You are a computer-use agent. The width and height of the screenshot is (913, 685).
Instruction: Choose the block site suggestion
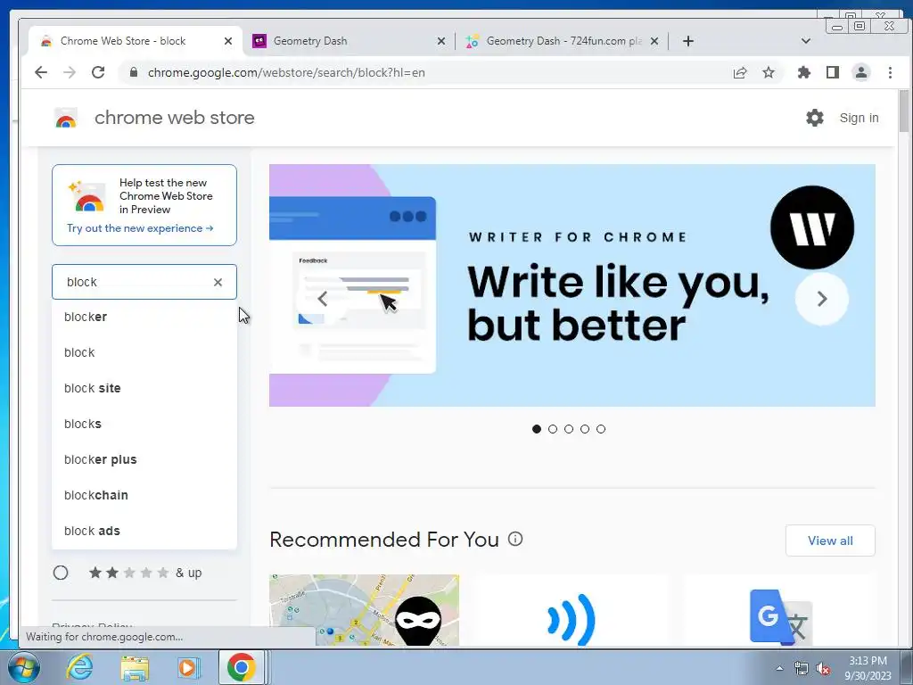tap(144, 388)
